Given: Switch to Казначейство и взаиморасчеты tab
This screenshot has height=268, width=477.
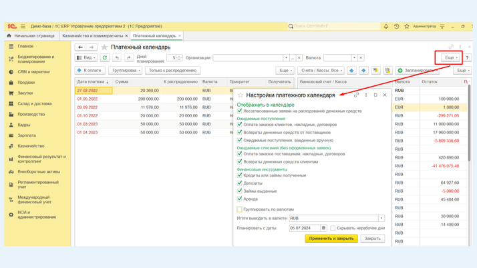Looking at the screenshot, I should pyautogui.click(x=92, y=36).
